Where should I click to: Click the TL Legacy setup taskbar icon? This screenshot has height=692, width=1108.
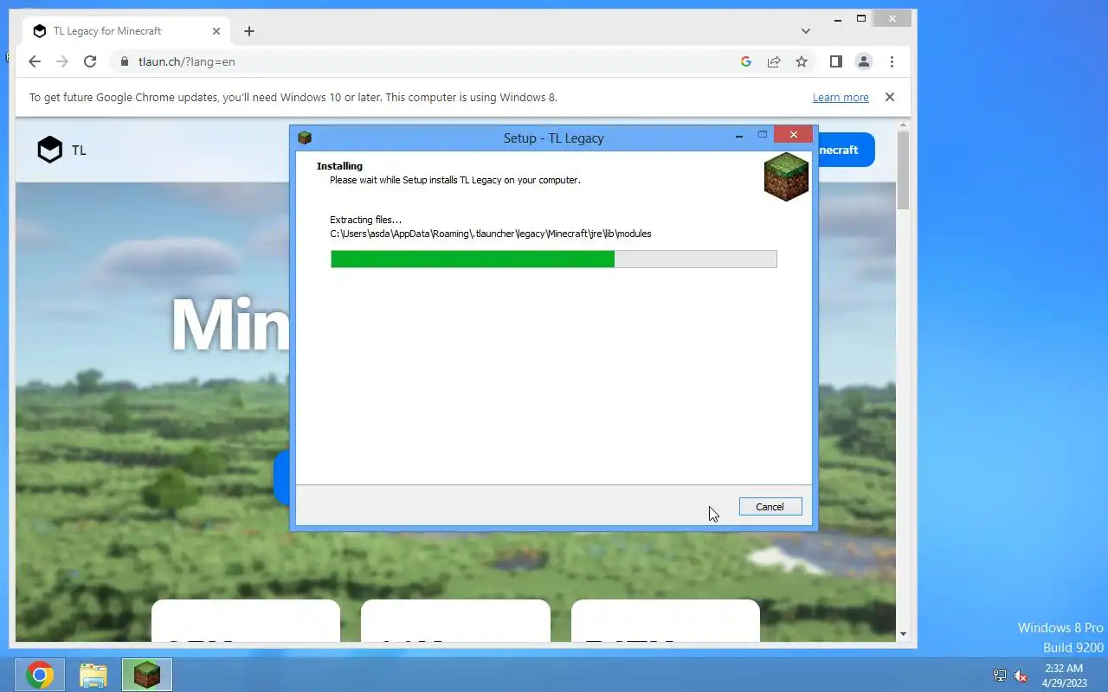click(x=147, y=675)
